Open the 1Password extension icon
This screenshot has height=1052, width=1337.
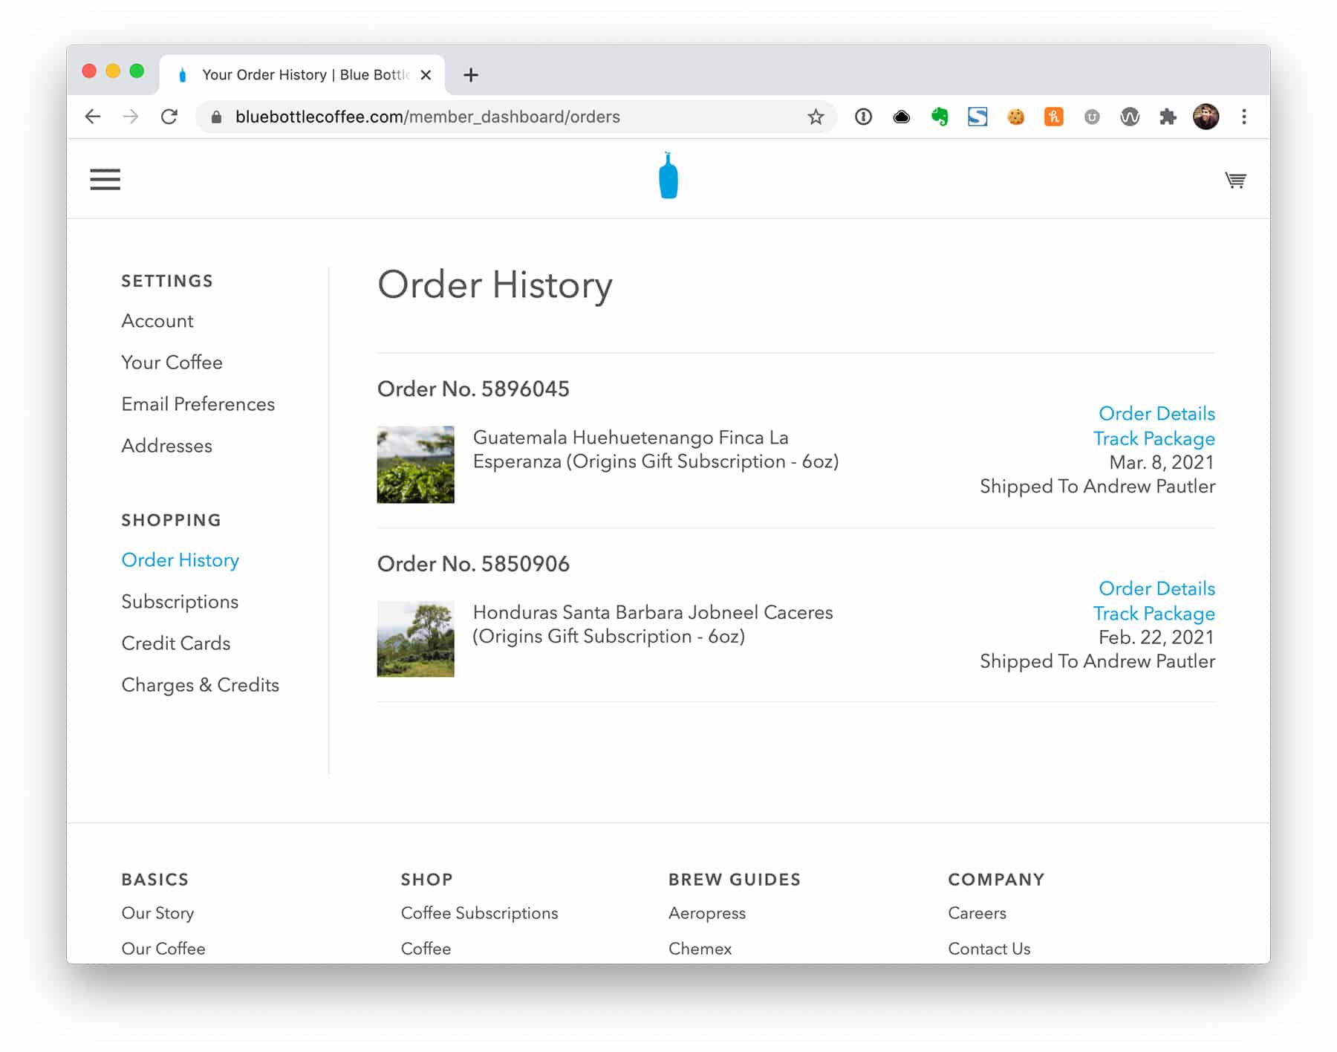coord(863,117)
